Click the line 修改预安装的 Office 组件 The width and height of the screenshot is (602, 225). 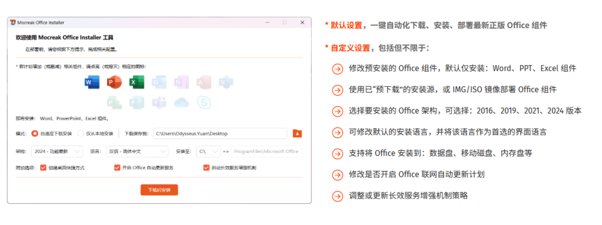463,69
